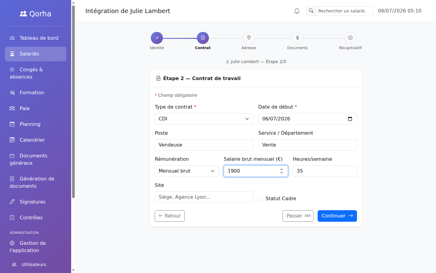Viewport: 436px width, 273px height.
Task: Jump to the Adresse step pin icon
Action: tap(249, 38)
